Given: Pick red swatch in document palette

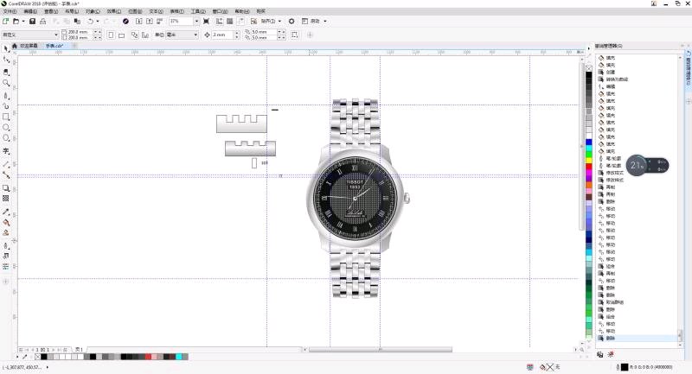Looking at the screenshot, I should (x=148, y=357).
